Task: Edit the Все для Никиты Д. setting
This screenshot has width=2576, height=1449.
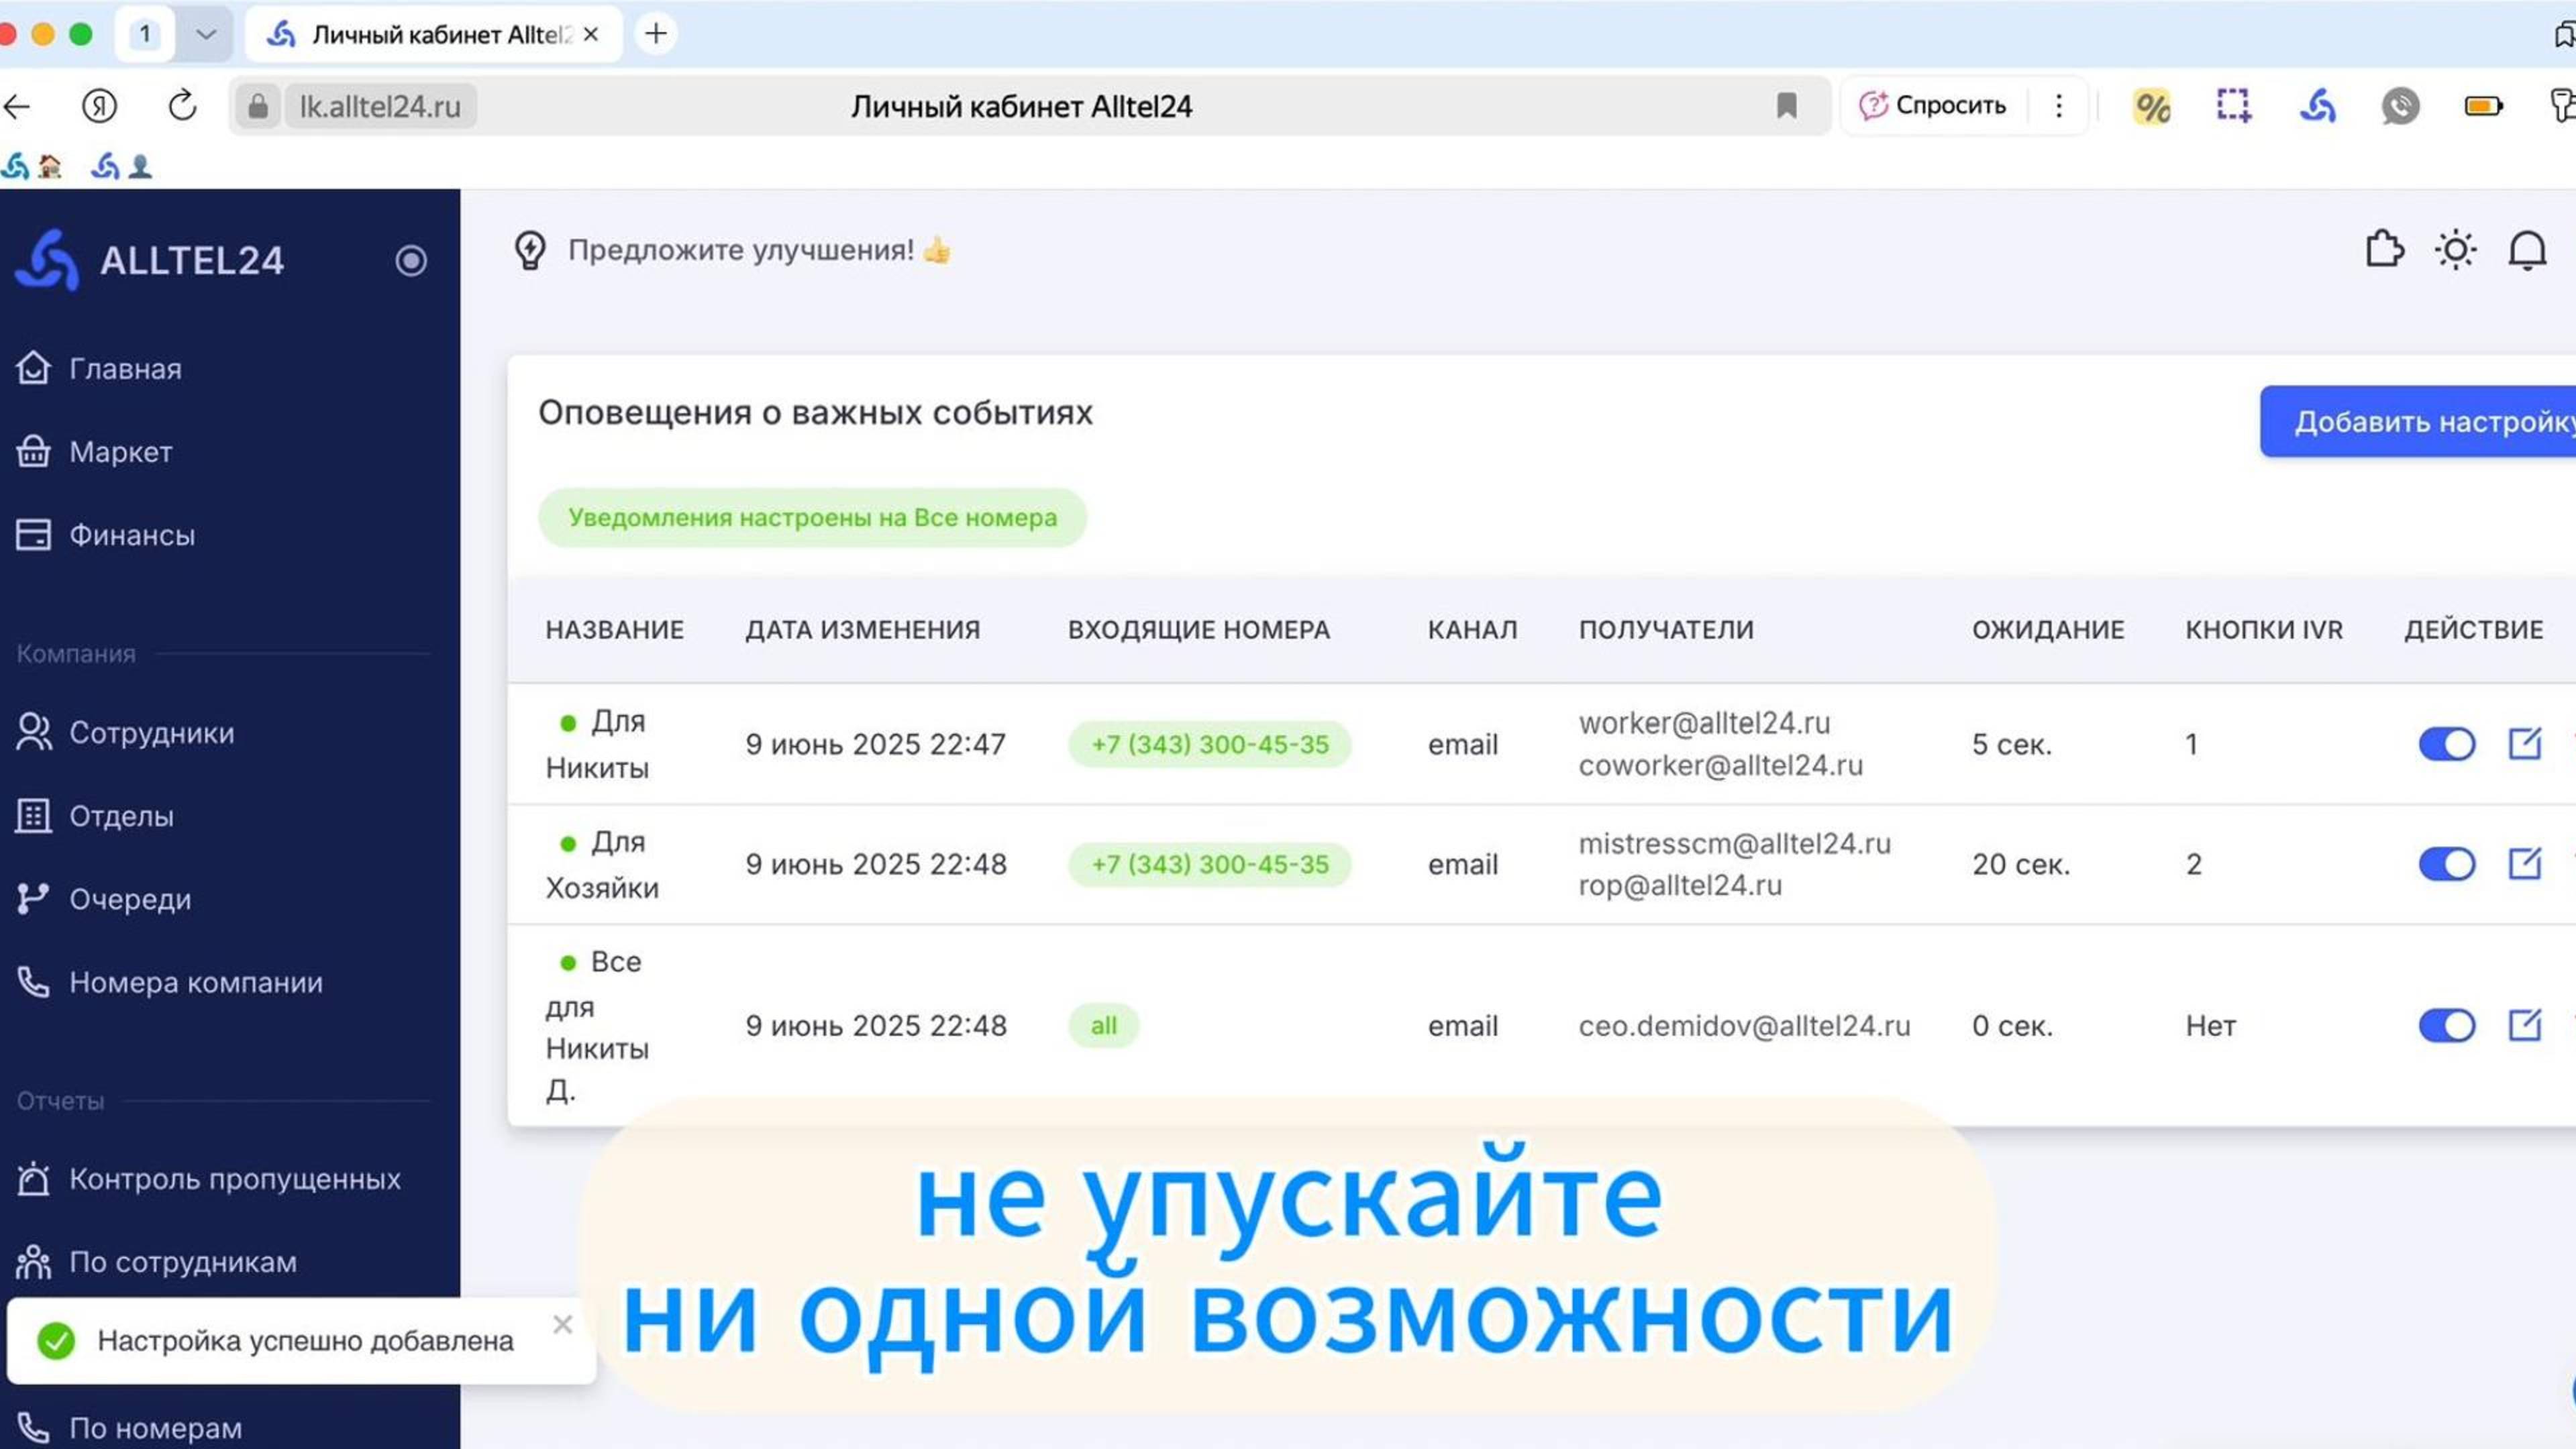Action: [2524, 1024]
